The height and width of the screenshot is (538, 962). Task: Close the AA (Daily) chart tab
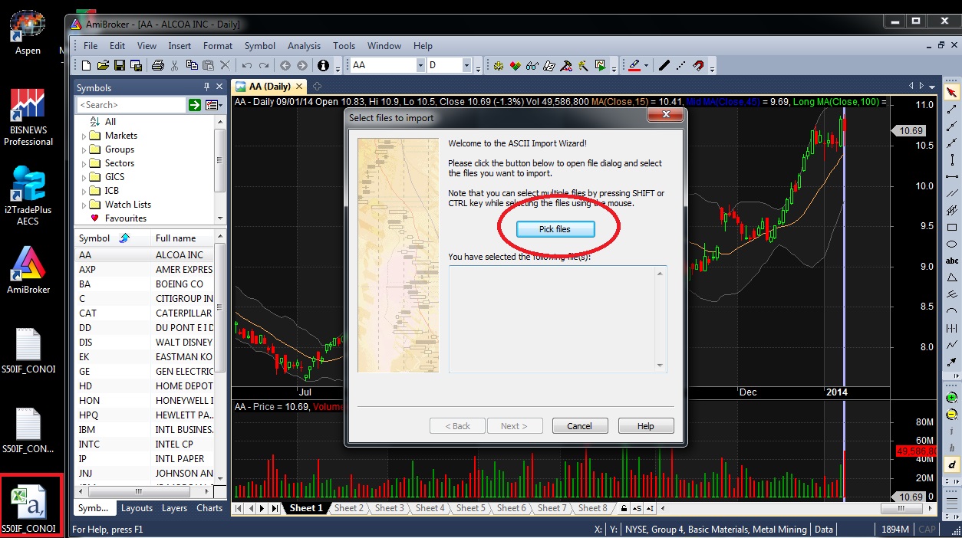pos(298,87)
